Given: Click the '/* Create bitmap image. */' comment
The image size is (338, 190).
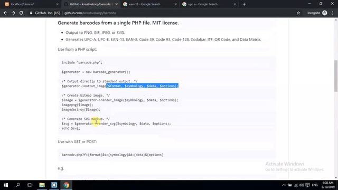Looking at the screenshot, I should pyautogui.click(x=86, y=96).
